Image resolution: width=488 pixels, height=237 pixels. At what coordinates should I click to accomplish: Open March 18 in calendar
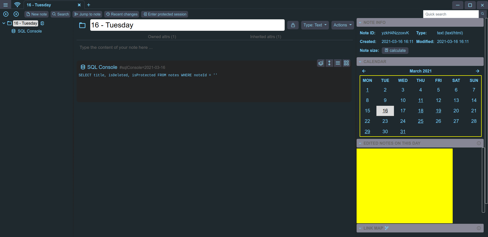coord(421,111)
